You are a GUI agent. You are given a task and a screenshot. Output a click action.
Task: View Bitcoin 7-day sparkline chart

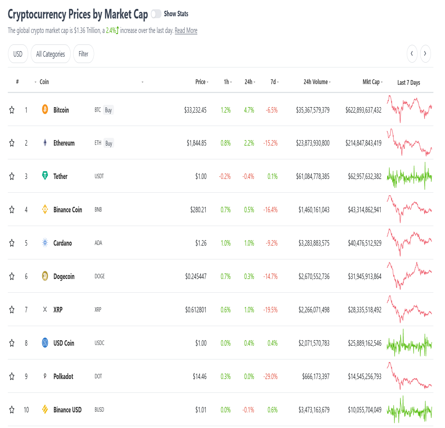[x=409, y=109]
